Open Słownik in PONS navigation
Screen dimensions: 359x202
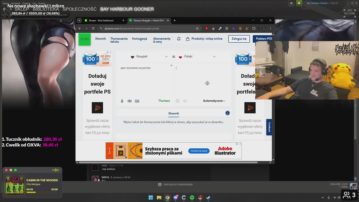coord(100,39)
